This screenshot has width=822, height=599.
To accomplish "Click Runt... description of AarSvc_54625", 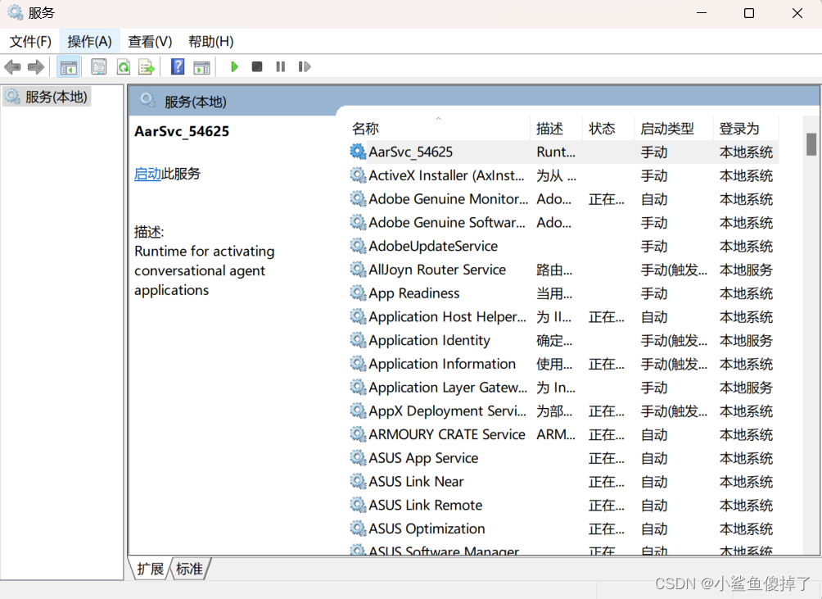I will coord(556,152).
